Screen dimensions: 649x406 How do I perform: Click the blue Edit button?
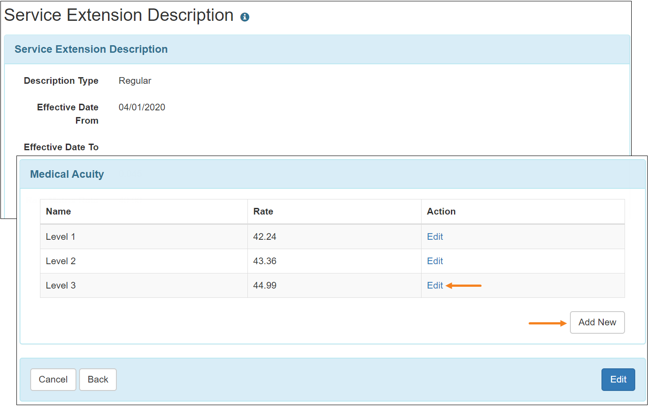click(x=618, y=379)
